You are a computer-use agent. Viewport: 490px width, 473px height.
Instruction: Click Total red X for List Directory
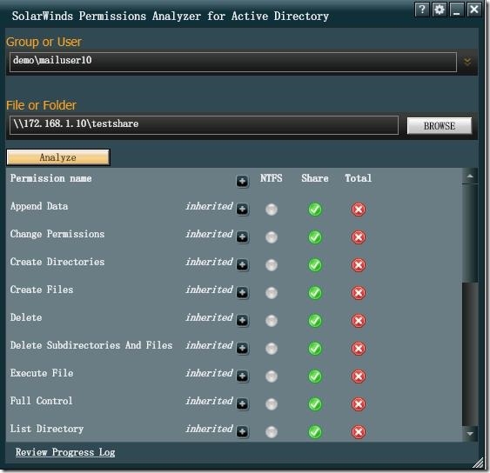tap(359, 431)
